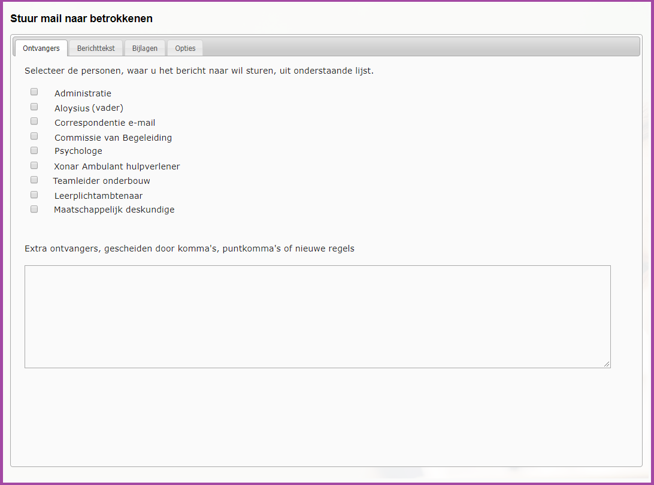Tick the Administratie checkbox
This screenshot has height=485, width=654.
click(34, 92)
